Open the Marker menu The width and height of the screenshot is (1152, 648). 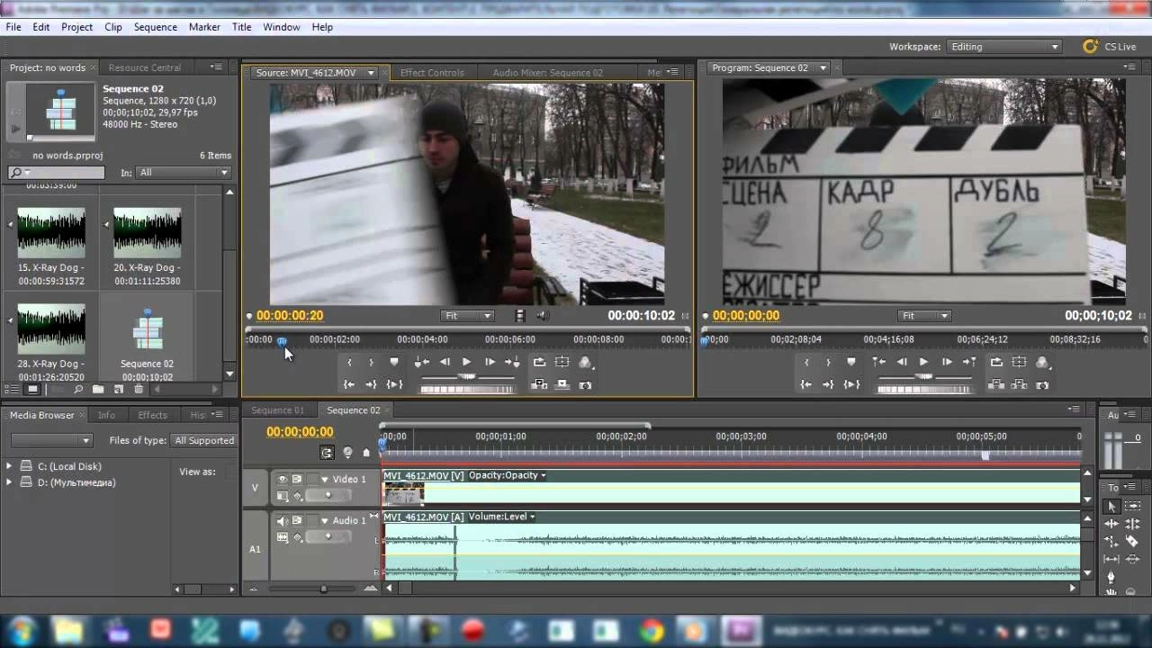pos(204,27)
